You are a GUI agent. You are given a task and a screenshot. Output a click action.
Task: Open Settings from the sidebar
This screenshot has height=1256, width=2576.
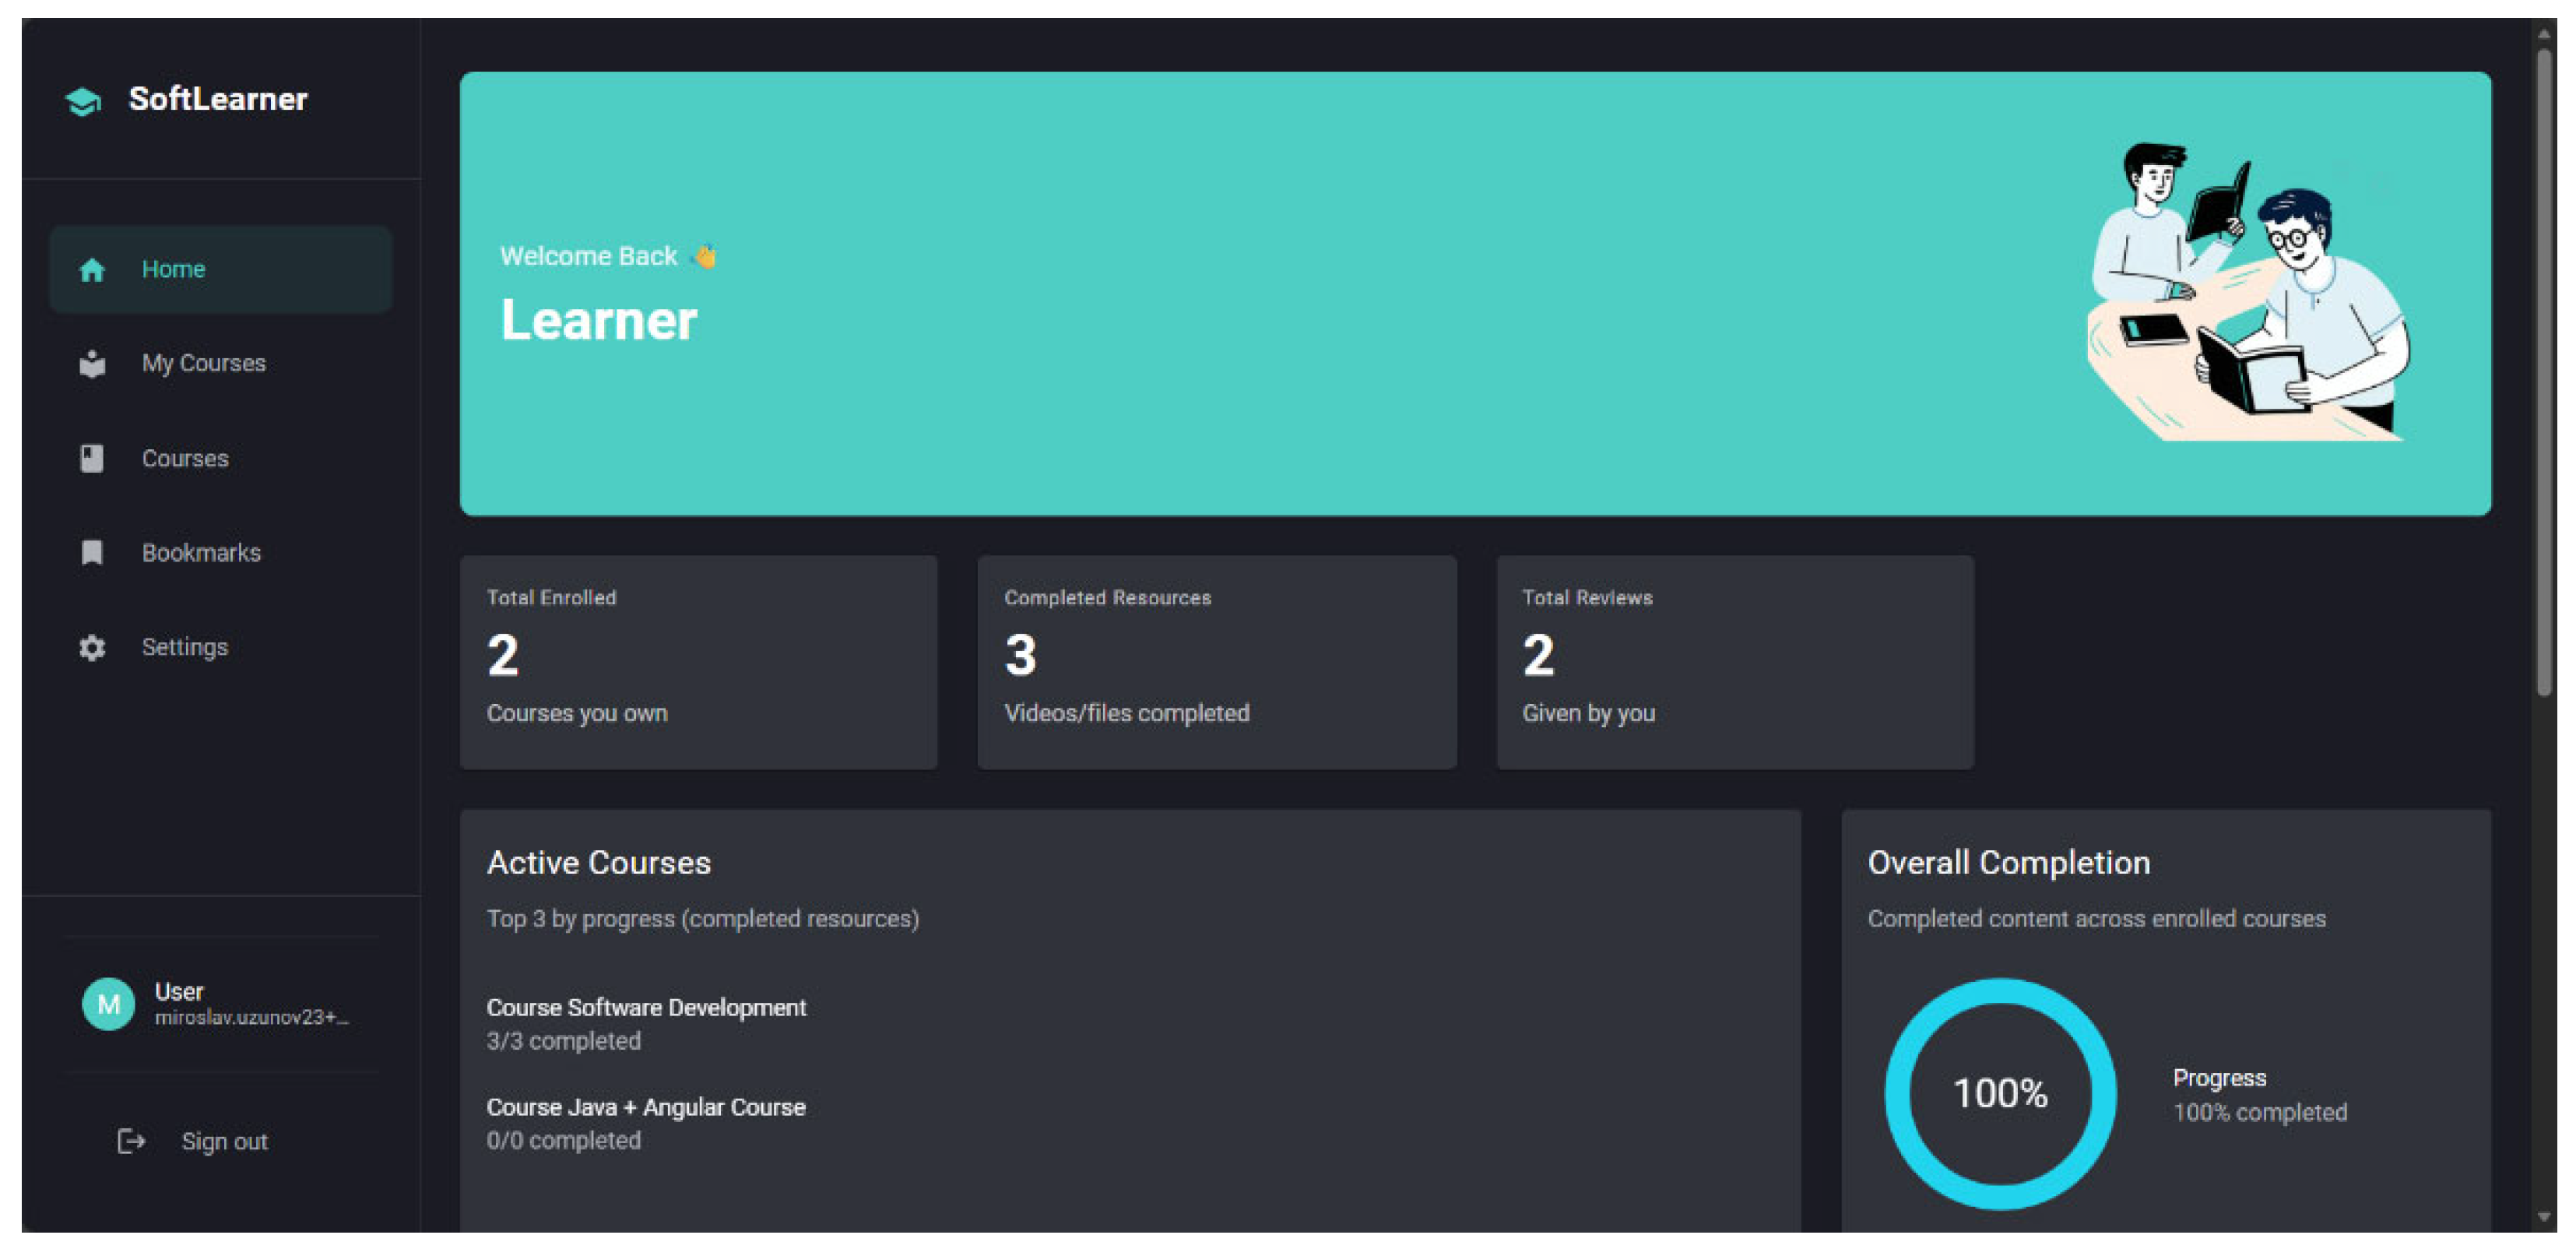(x=185, y=648)
